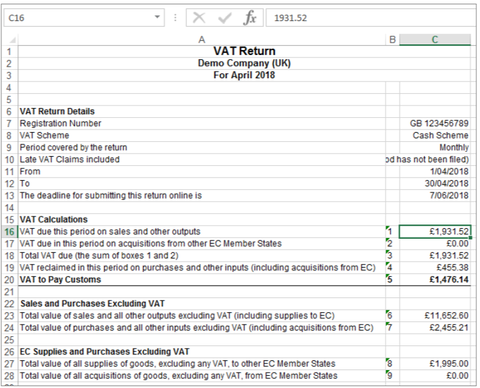480x388 pixels.
Task: Select row 28 header
Action: pos(9,376)
